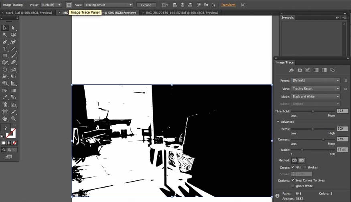Open the View dropdown in Image Trace panel

[x=316, y=88]
